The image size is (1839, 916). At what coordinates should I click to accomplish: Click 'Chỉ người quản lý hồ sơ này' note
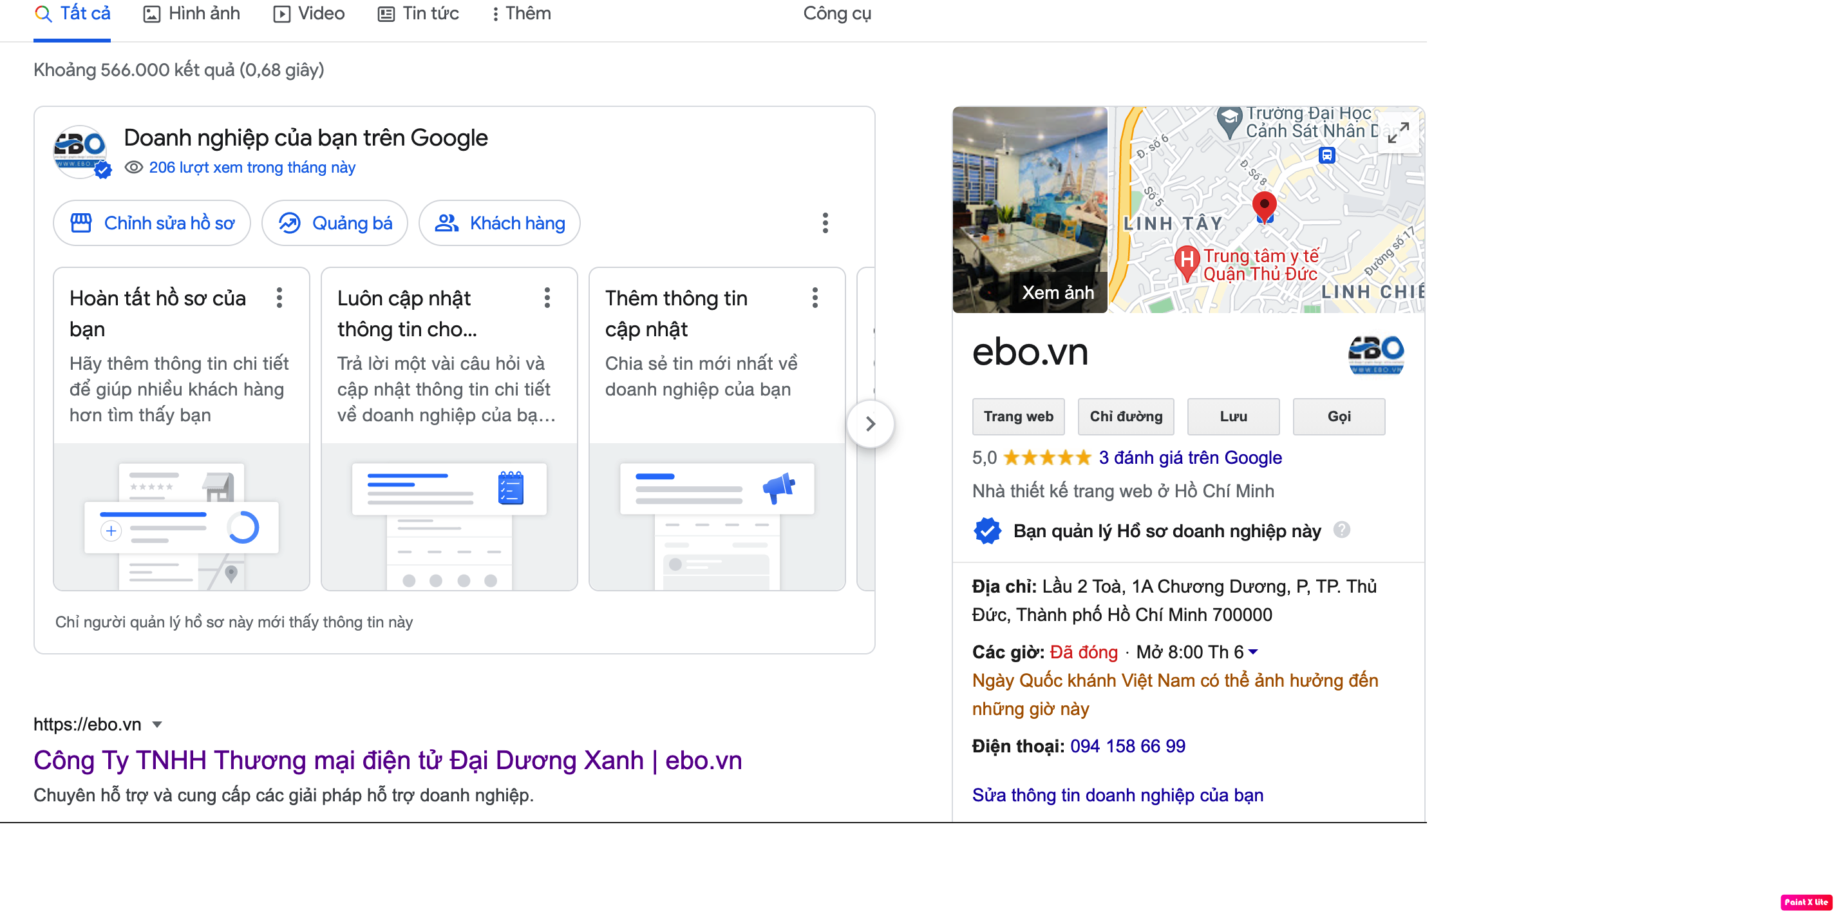pyautogui.click(x=234, y=622)
